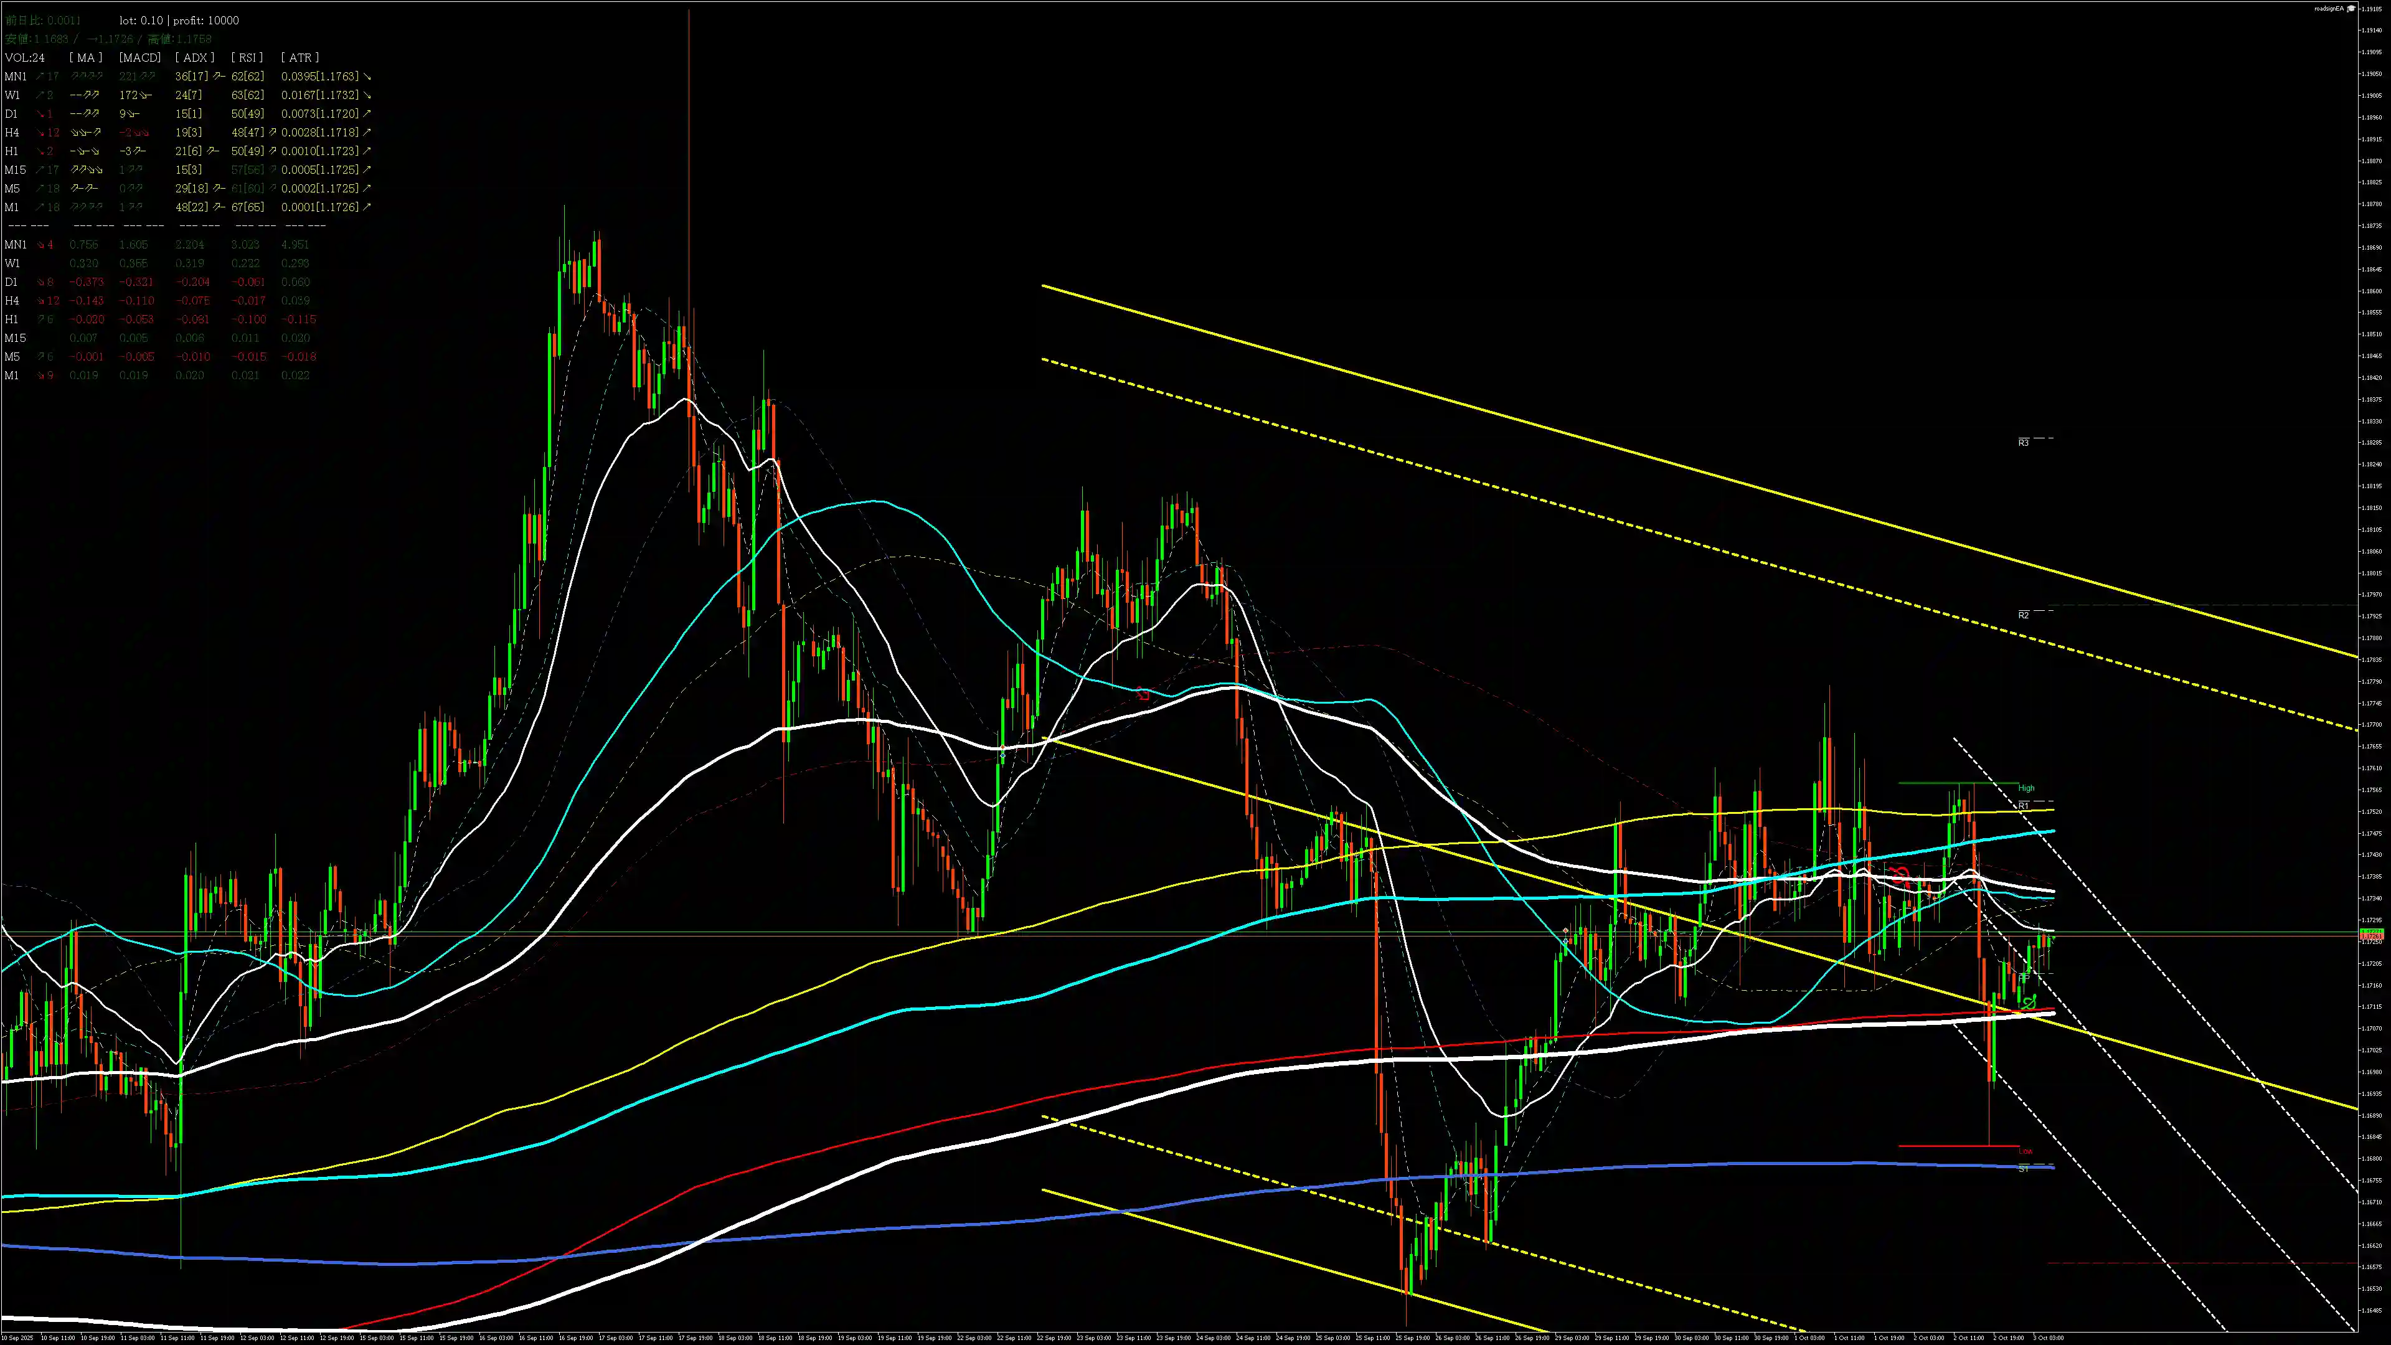Click the VOL:24 label
This screenshot has width=2391, height=1345.
coord(25,57)
